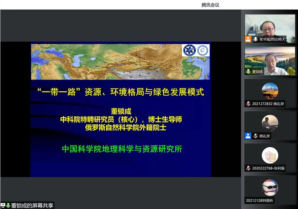This screenshot has height=209, width=298.
Task: Click microphone icon next to 张学斌/西北师大
Action: (255, 39)
